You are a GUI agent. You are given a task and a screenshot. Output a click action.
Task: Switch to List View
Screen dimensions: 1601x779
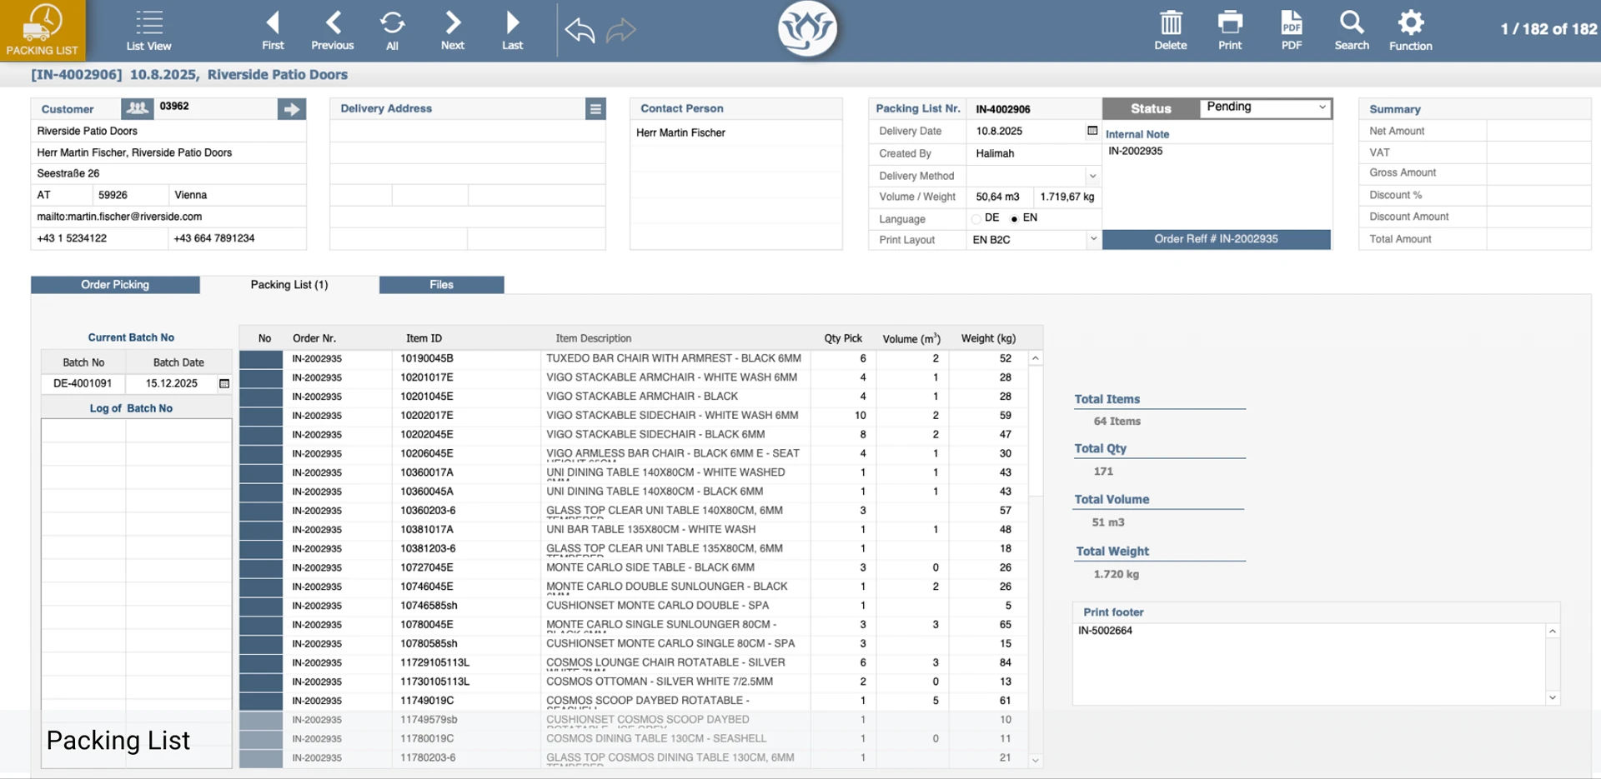(148, 30)
